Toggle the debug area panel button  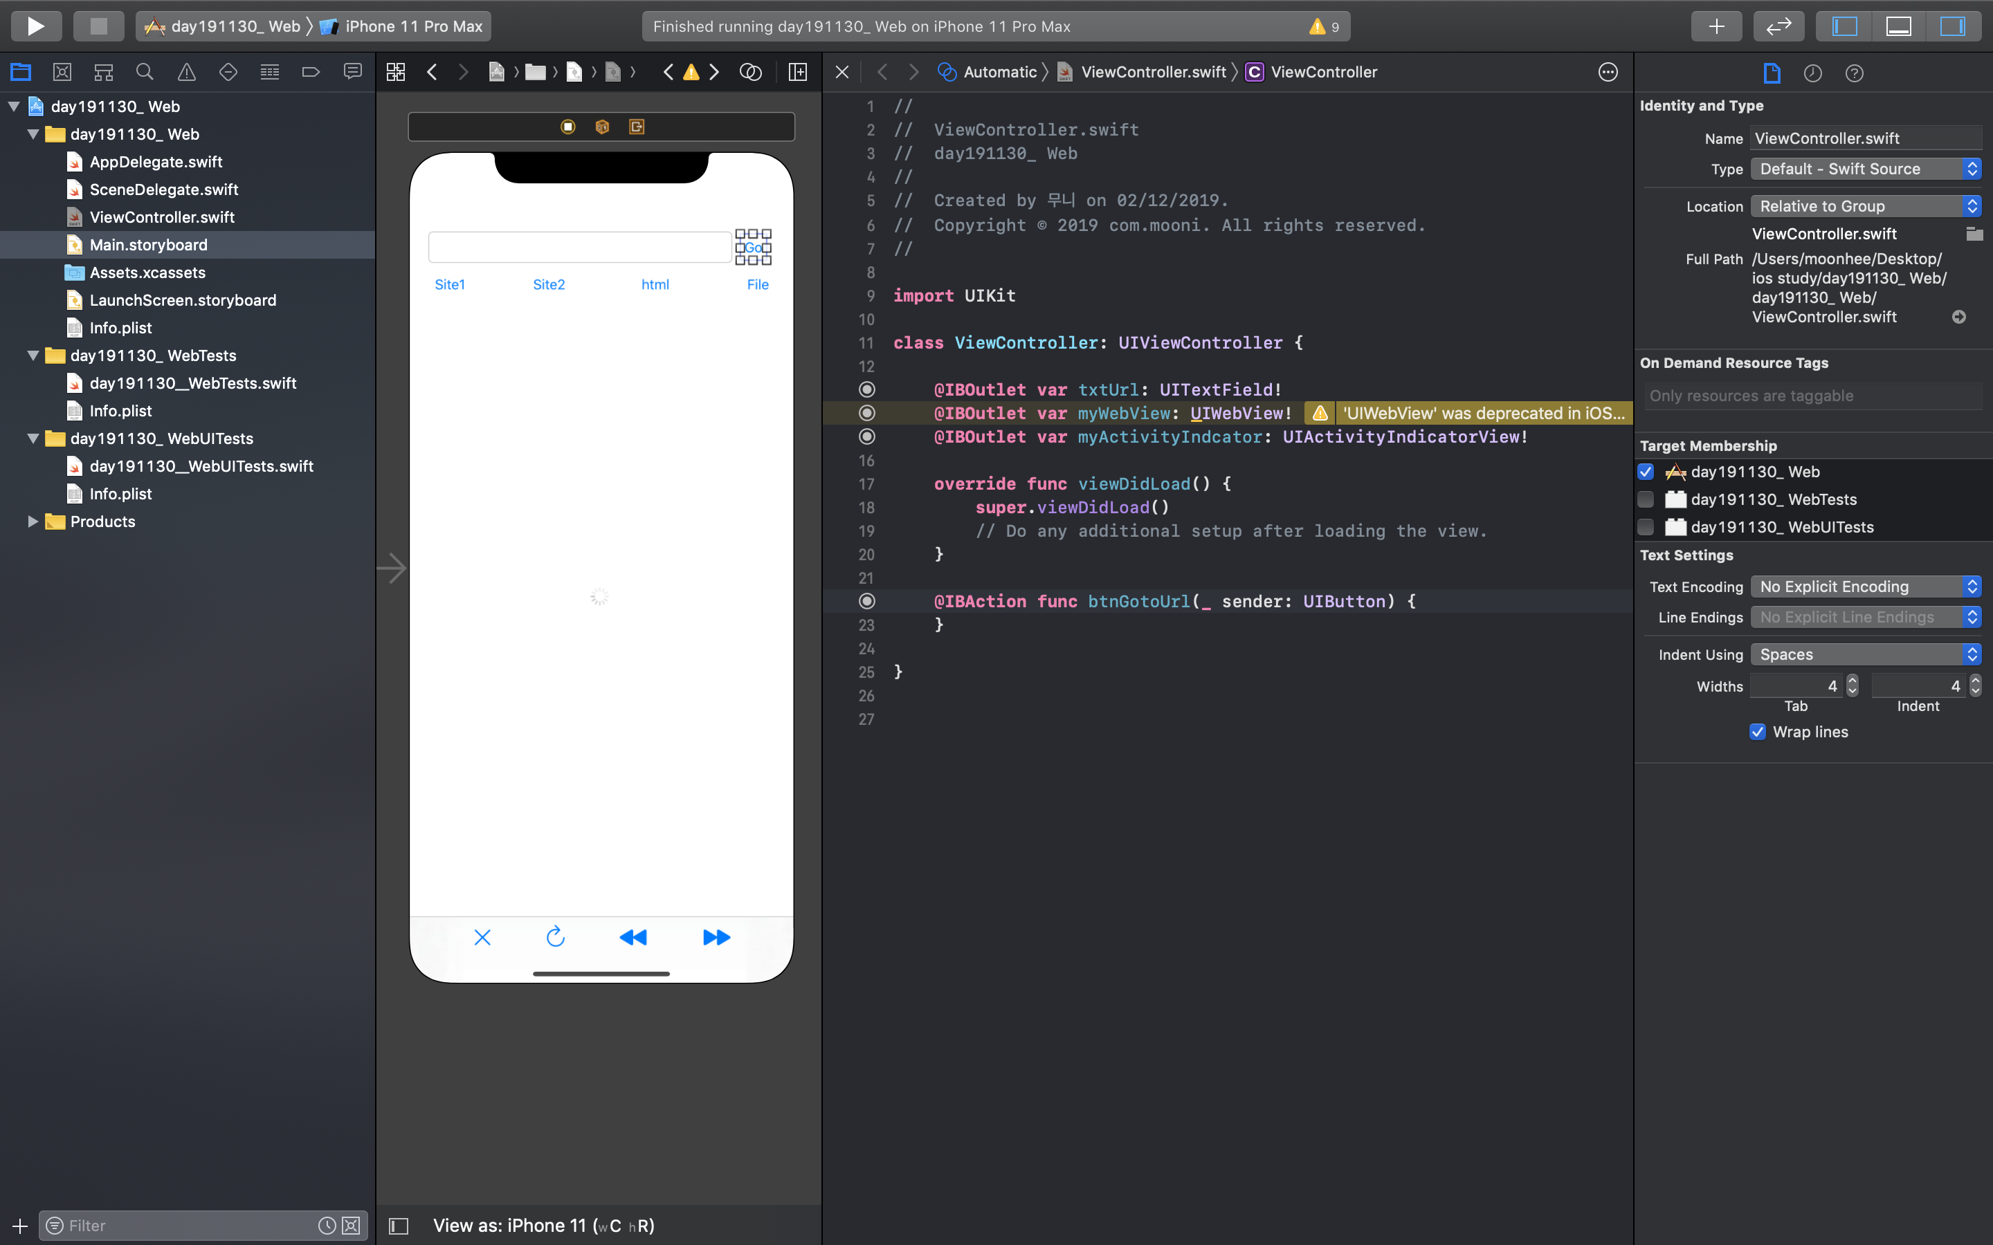click(x=1898, y=26)
